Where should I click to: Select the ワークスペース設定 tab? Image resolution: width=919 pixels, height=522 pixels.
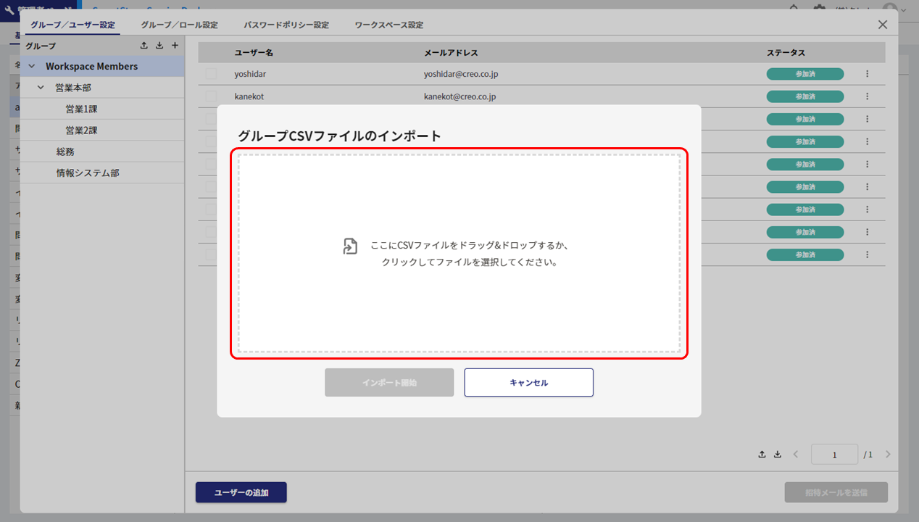tap(389, 25)
